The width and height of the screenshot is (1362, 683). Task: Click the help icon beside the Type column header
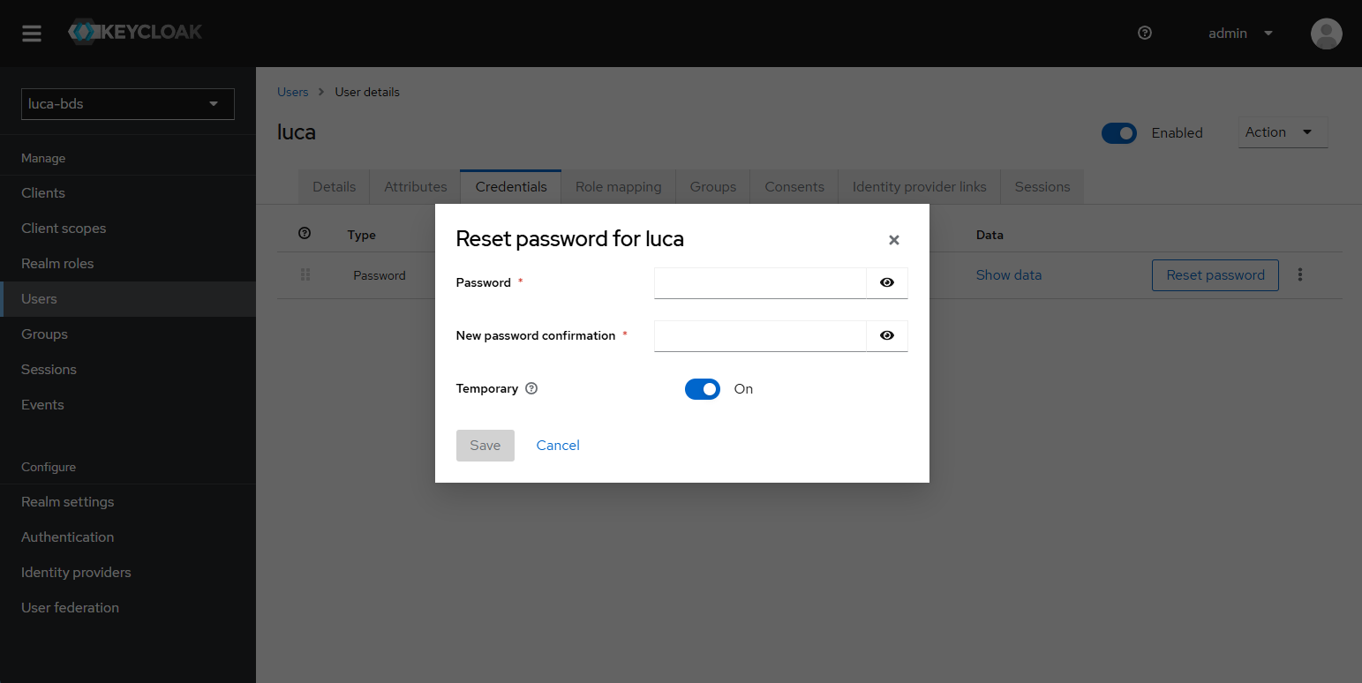(x=305, y=233)
